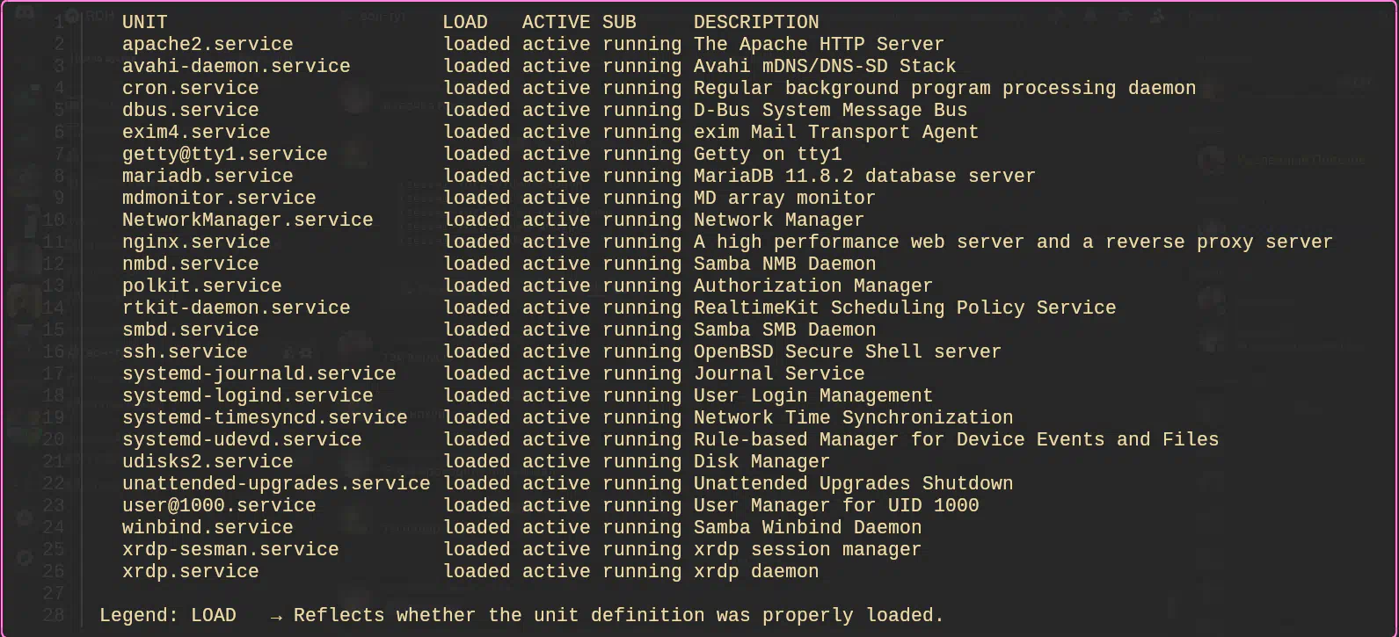This screenshot has height=637, width=1399.
Task: Click the user@1000.service unit name
Action: 219,506
